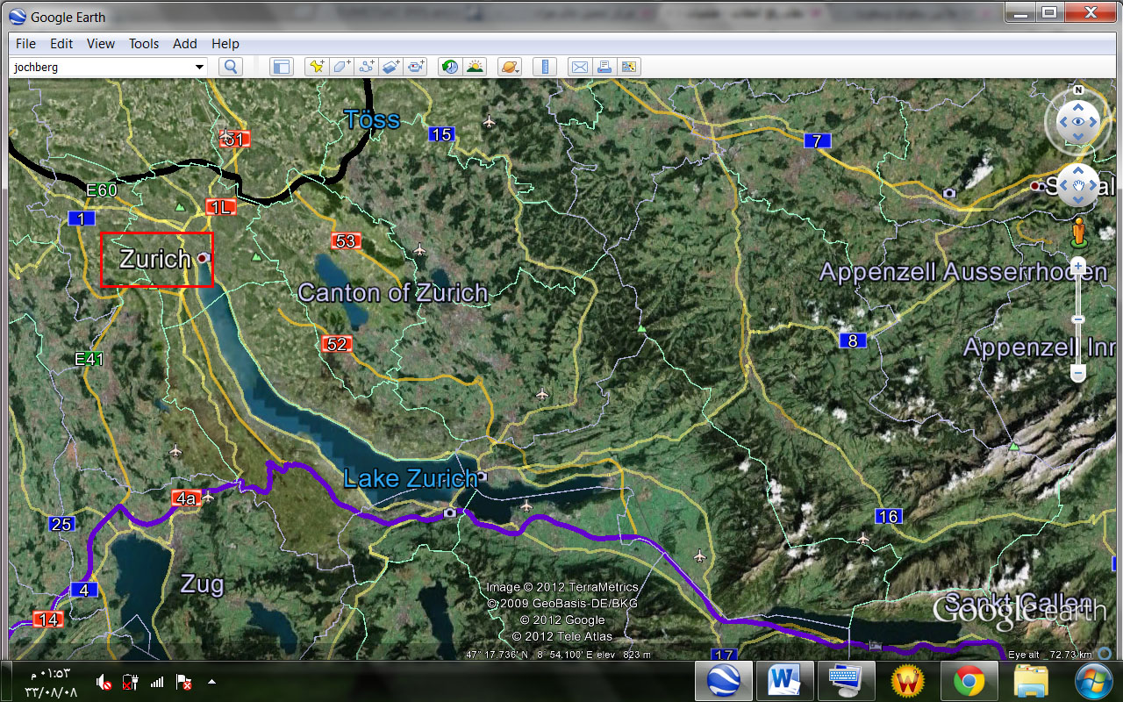Expand the search history dropdown arrow
Screen dimensions: 1123x702
[199, 67]
